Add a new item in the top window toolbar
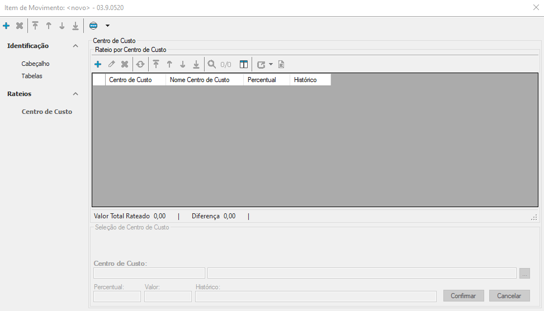 pos(6,26)
